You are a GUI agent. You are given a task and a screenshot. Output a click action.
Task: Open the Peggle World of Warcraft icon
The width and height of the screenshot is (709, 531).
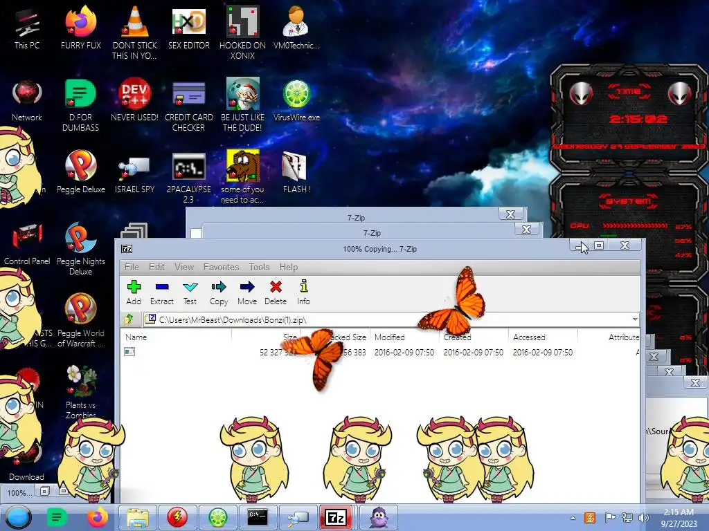point(80,321)
